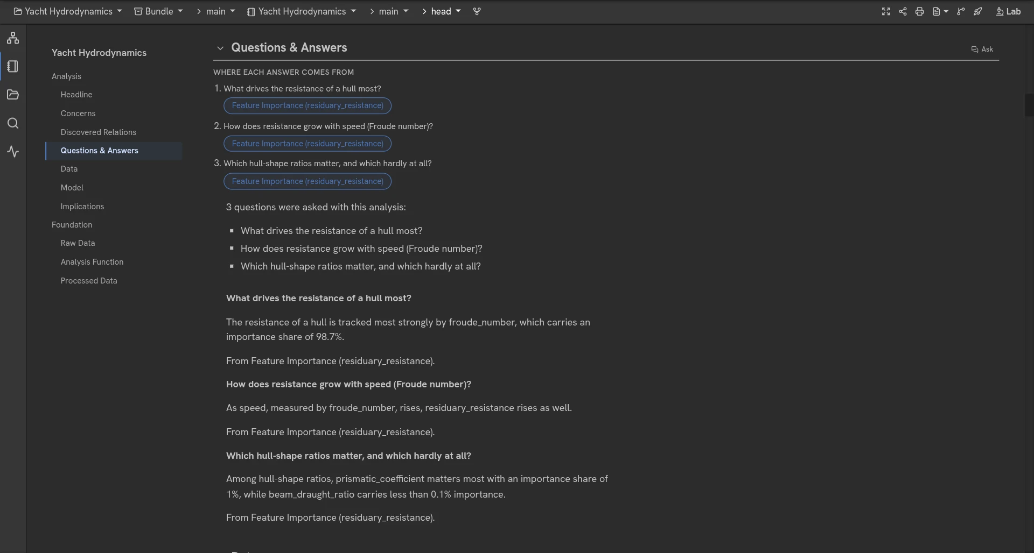Click the 'WHERE EACH ANSWER COMES FROM' label
Screen dimensions: 1034x553
pos(283,72)
